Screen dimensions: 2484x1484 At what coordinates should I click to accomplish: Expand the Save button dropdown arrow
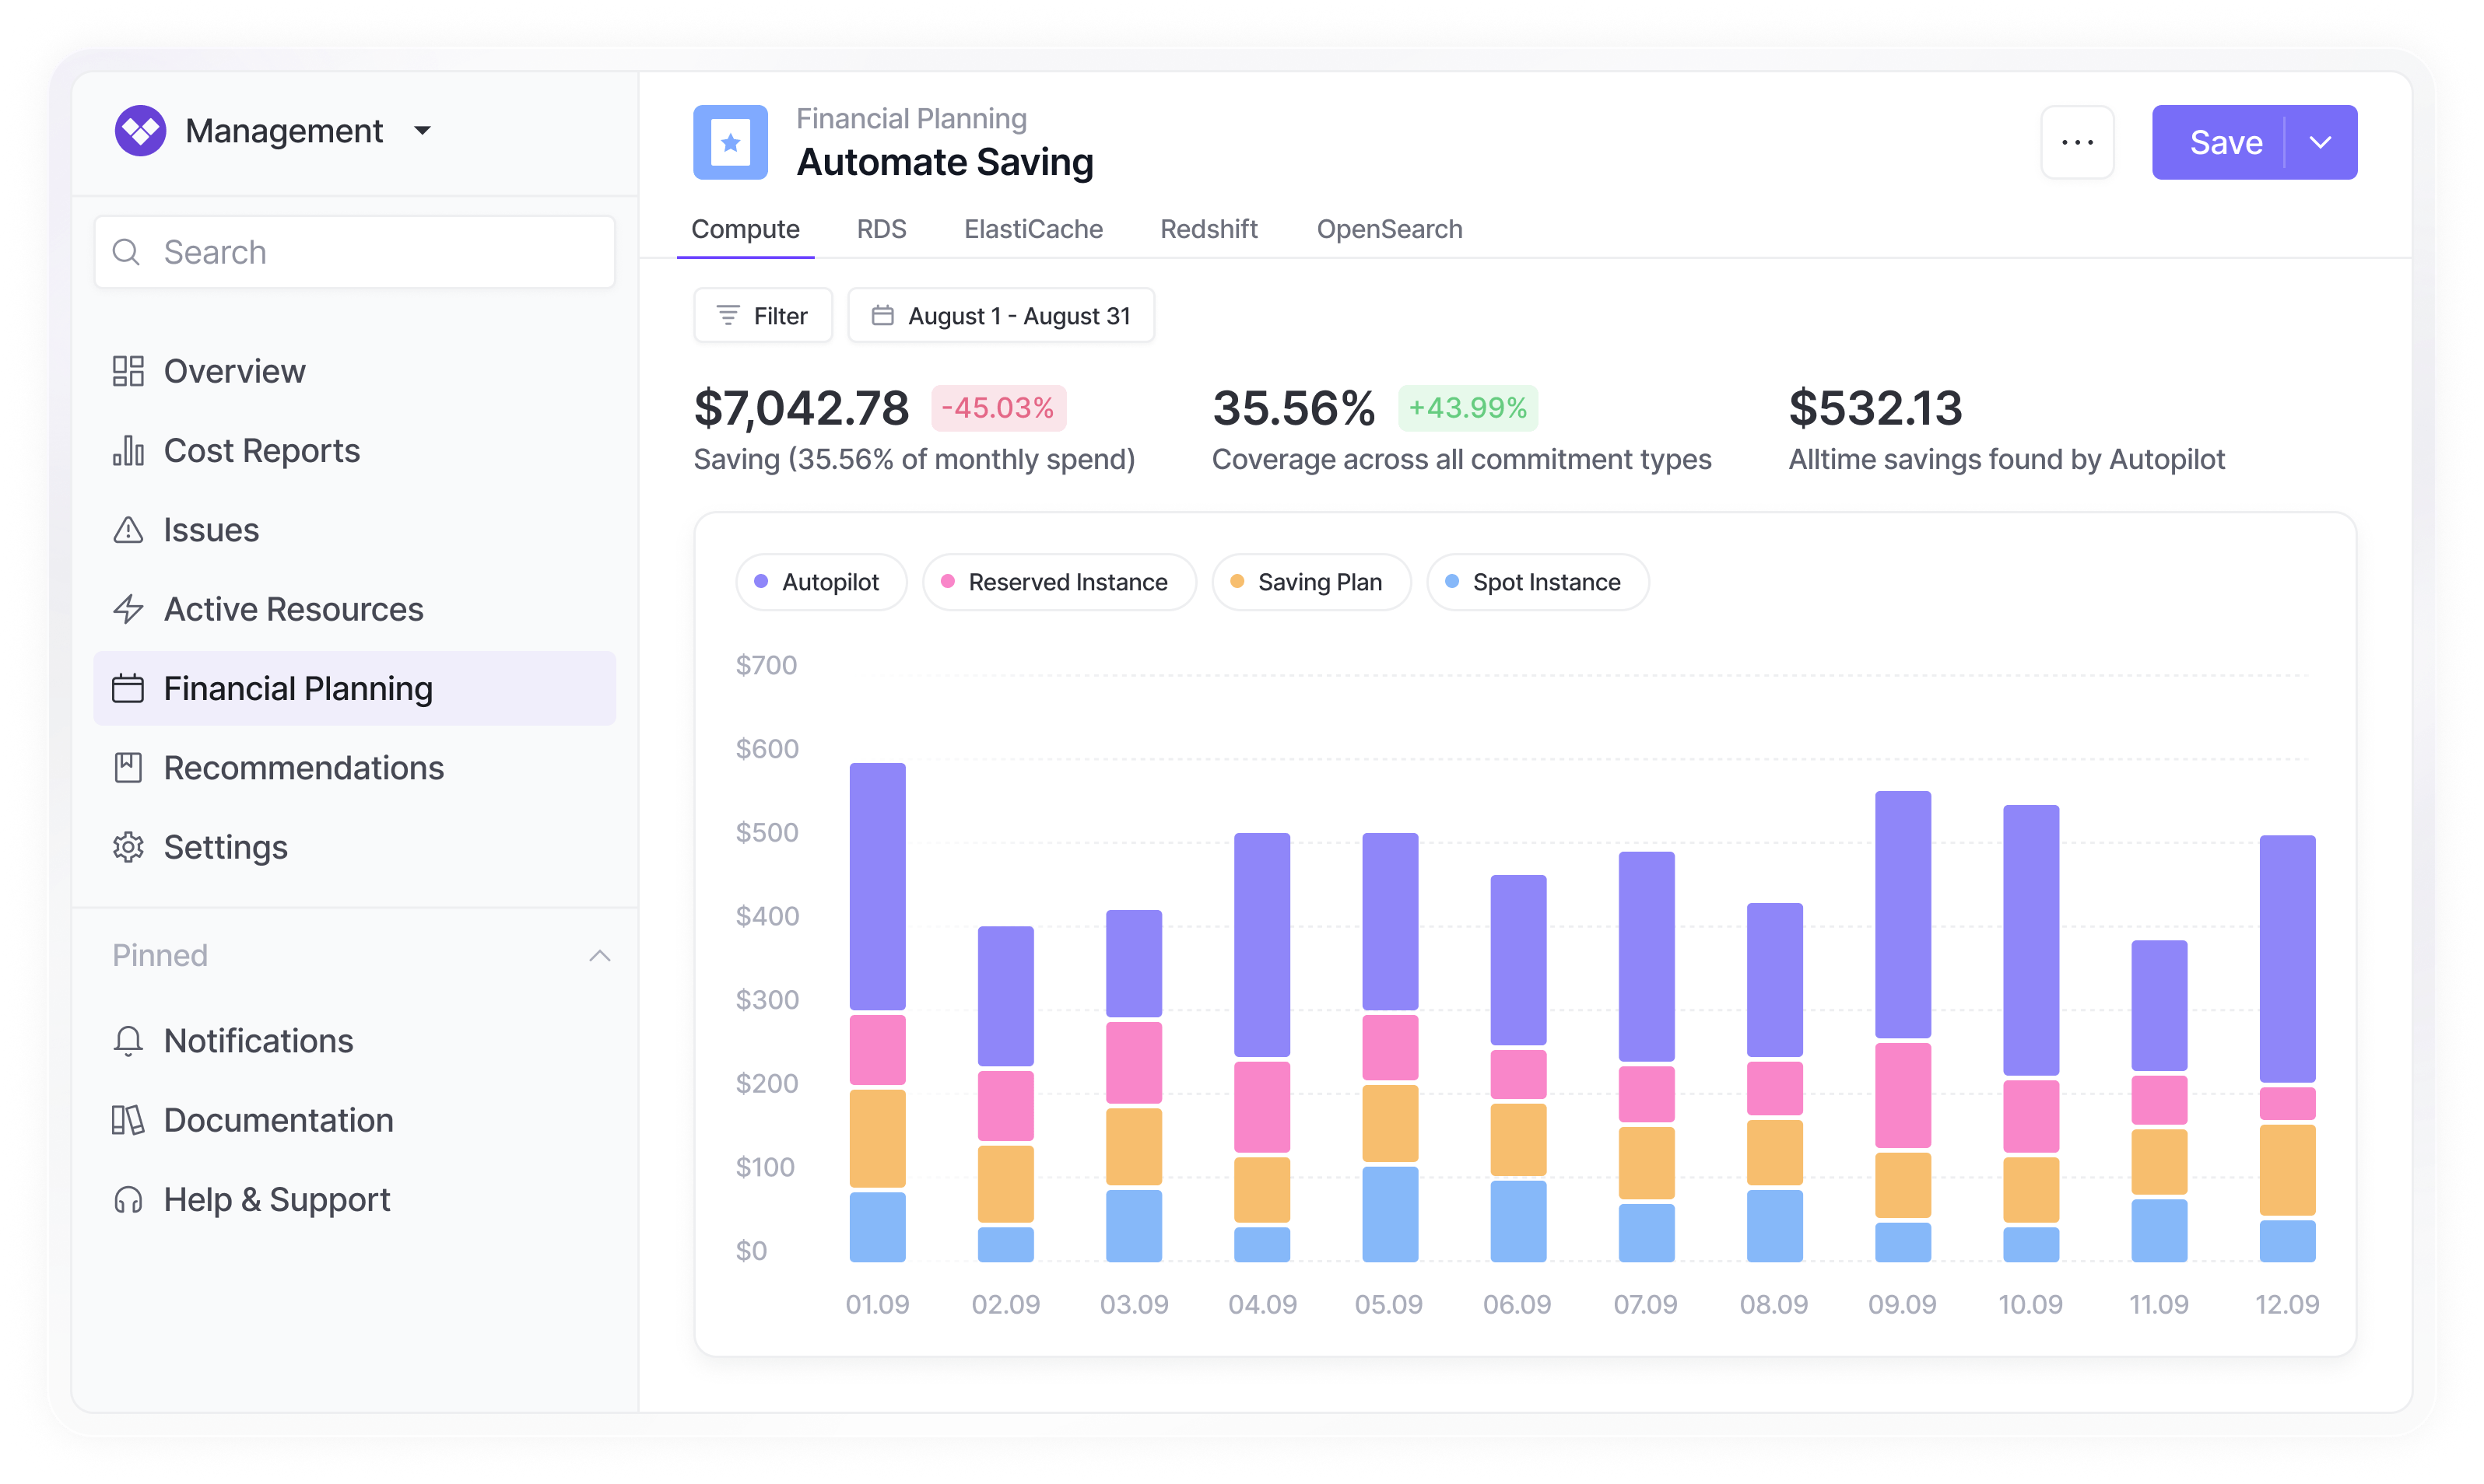[x=2321, y=142]
